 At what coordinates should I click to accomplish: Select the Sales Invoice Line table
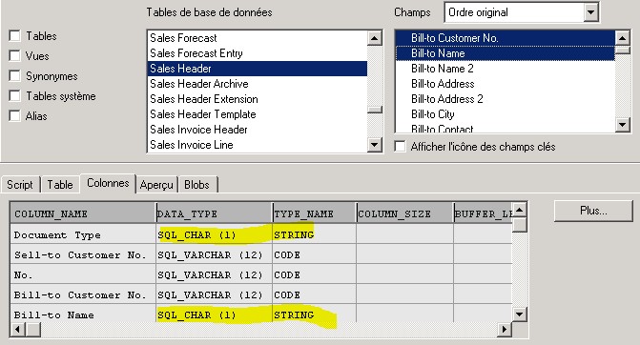(258, 145)
